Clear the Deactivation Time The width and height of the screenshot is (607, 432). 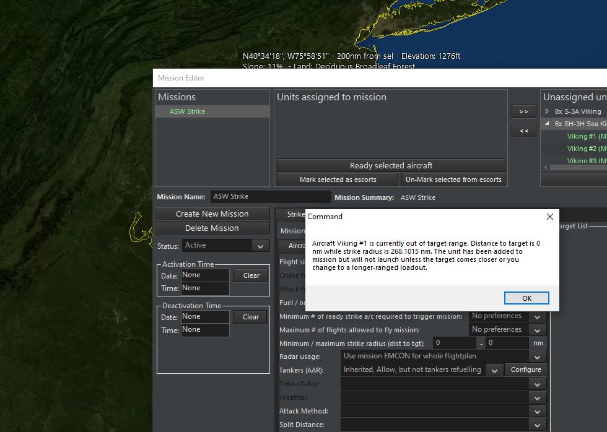(250, 317)
